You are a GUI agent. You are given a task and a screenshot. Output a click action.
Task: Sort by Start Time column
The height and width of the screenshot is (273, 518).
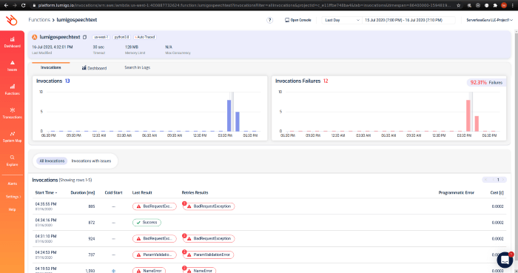46,192
